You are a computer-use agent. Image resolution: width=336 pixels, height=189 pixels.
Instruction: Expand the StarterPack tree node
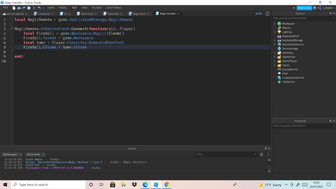(x=275, y=57)
